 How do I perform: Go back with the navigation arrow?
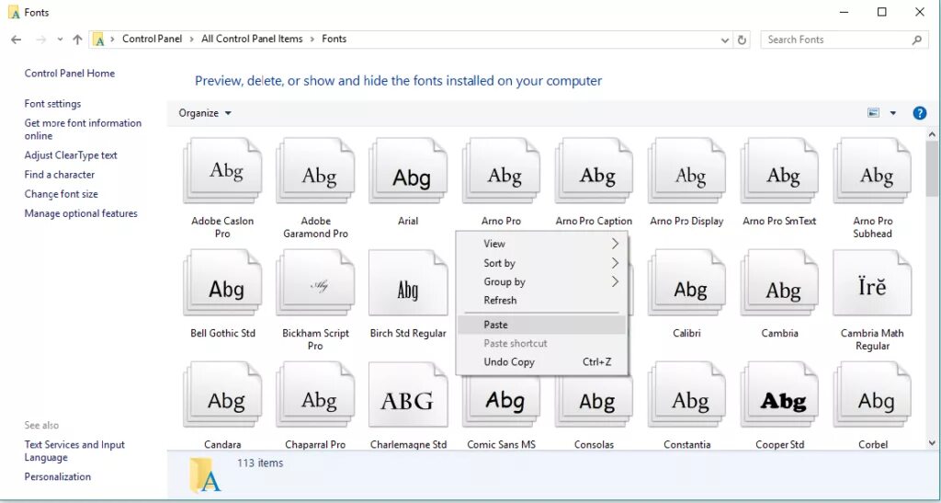click(x=16, y=40)
